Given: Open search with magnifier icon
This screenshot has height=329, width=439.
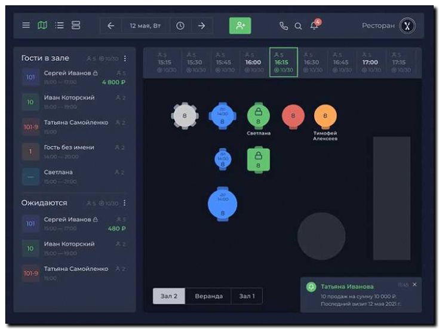Looking at the screenshot, I should pos(298,26).
